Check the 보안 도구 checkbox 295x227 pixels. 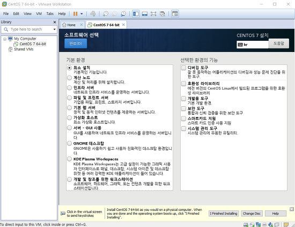coord(183,108)
